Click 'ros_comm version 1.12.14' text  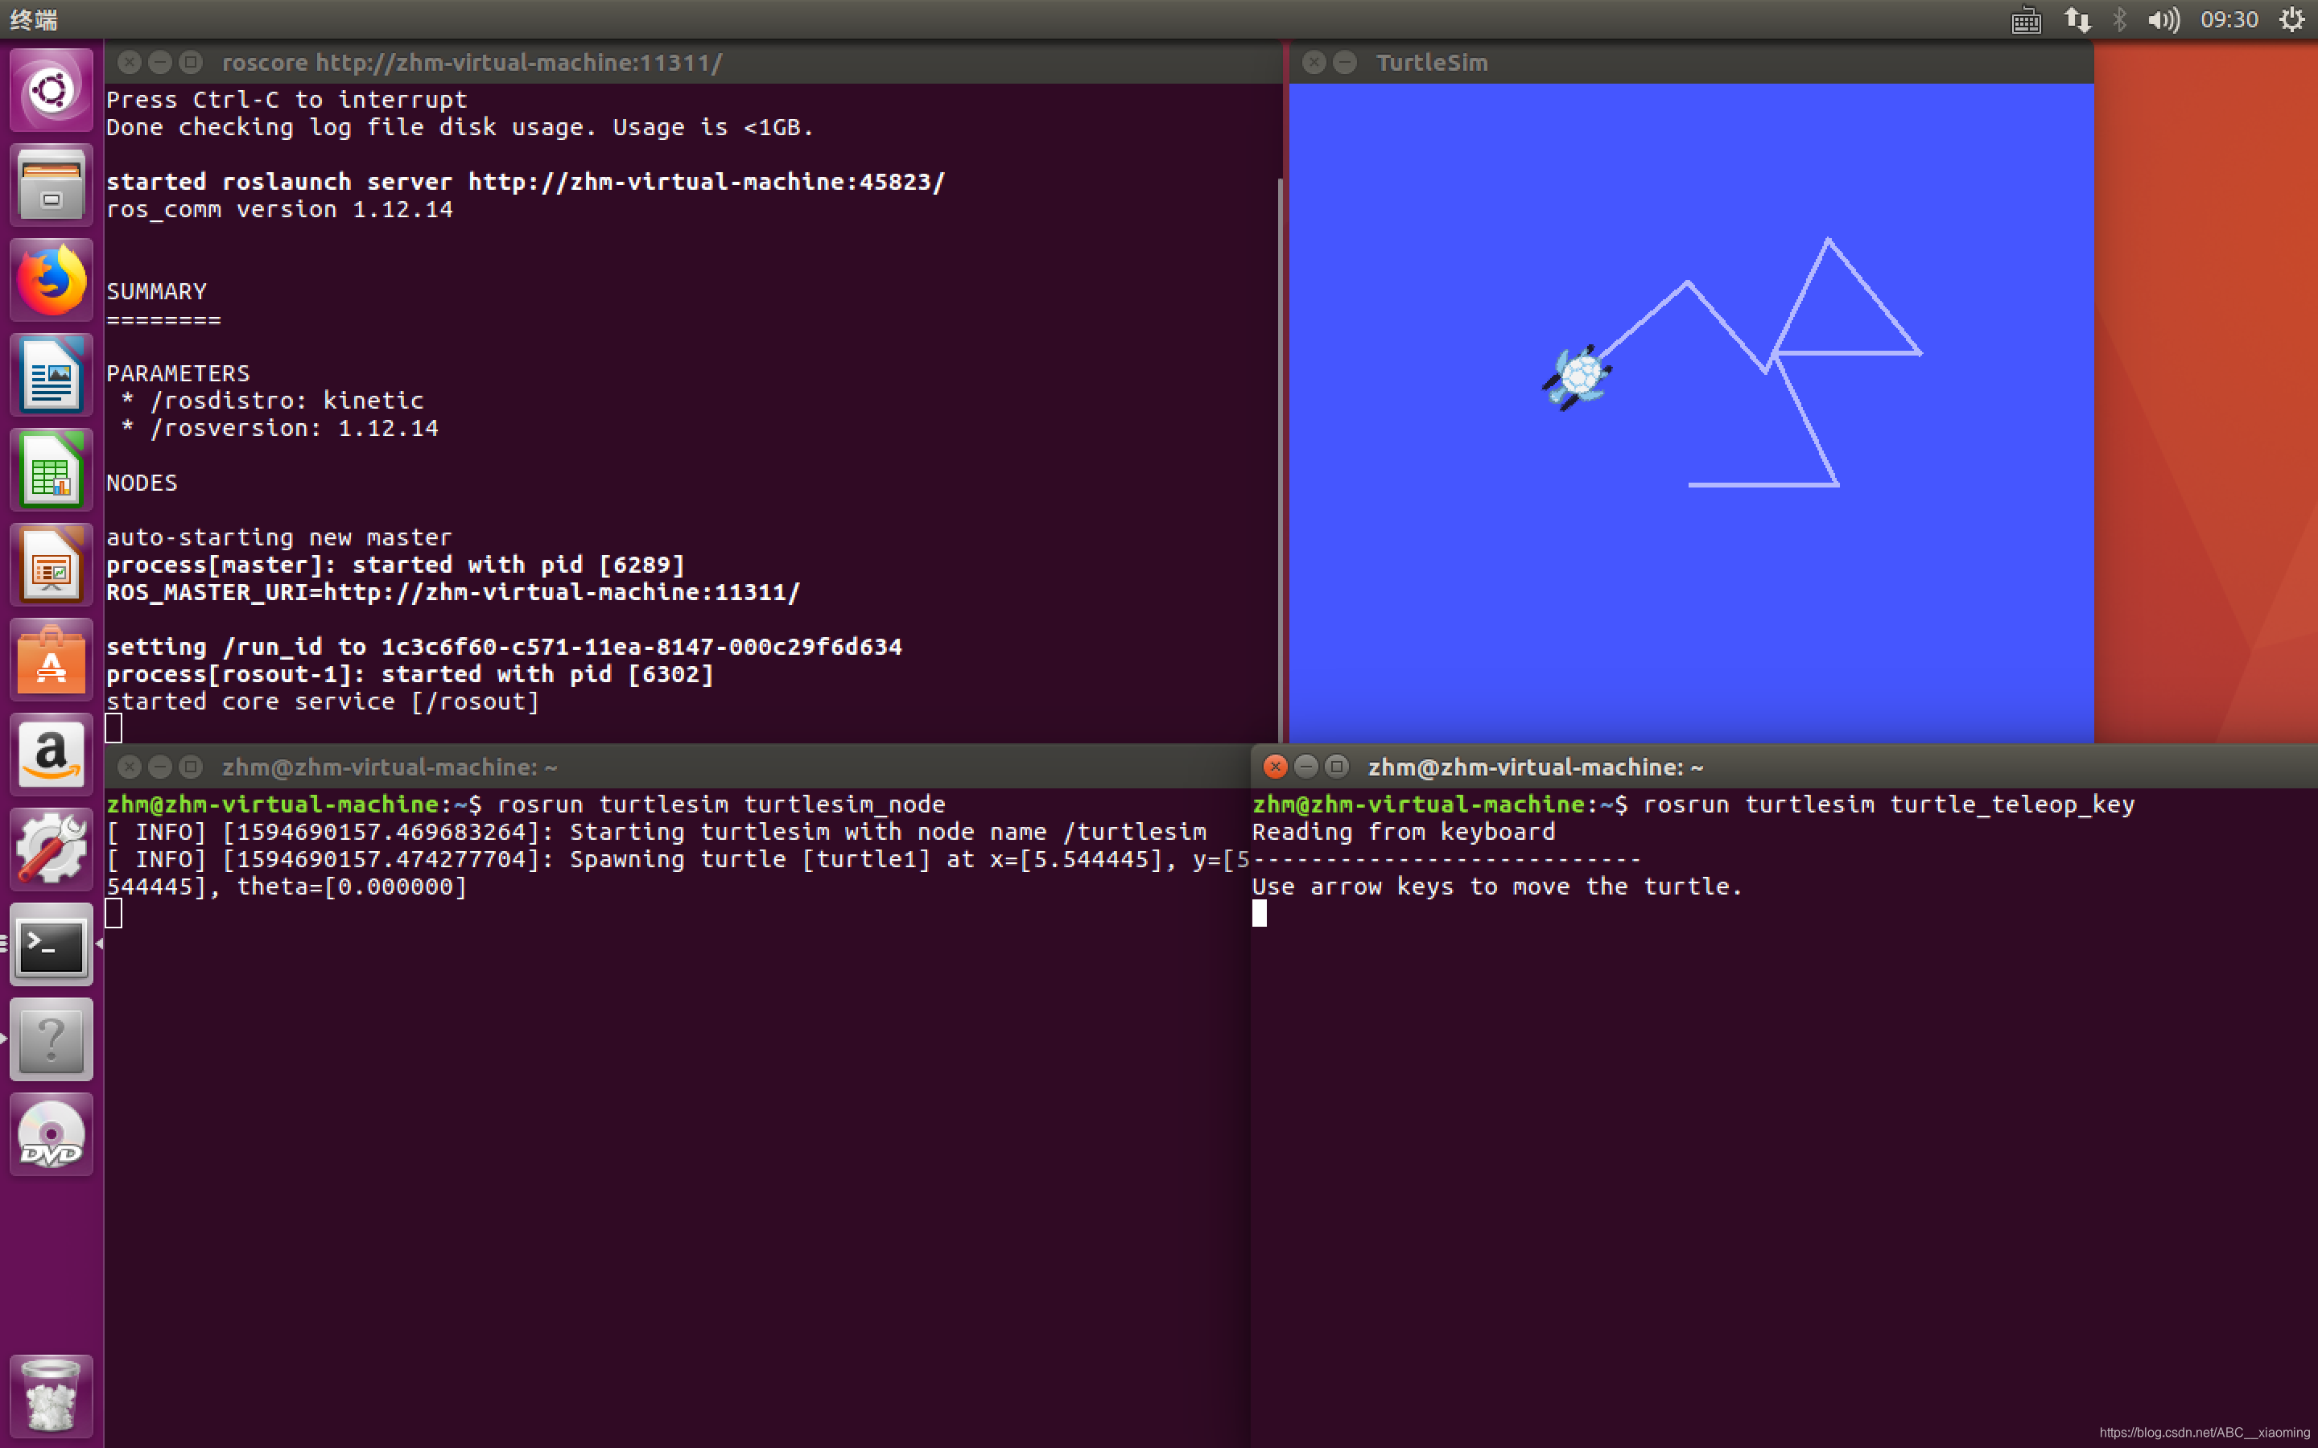tap(280, 210)
